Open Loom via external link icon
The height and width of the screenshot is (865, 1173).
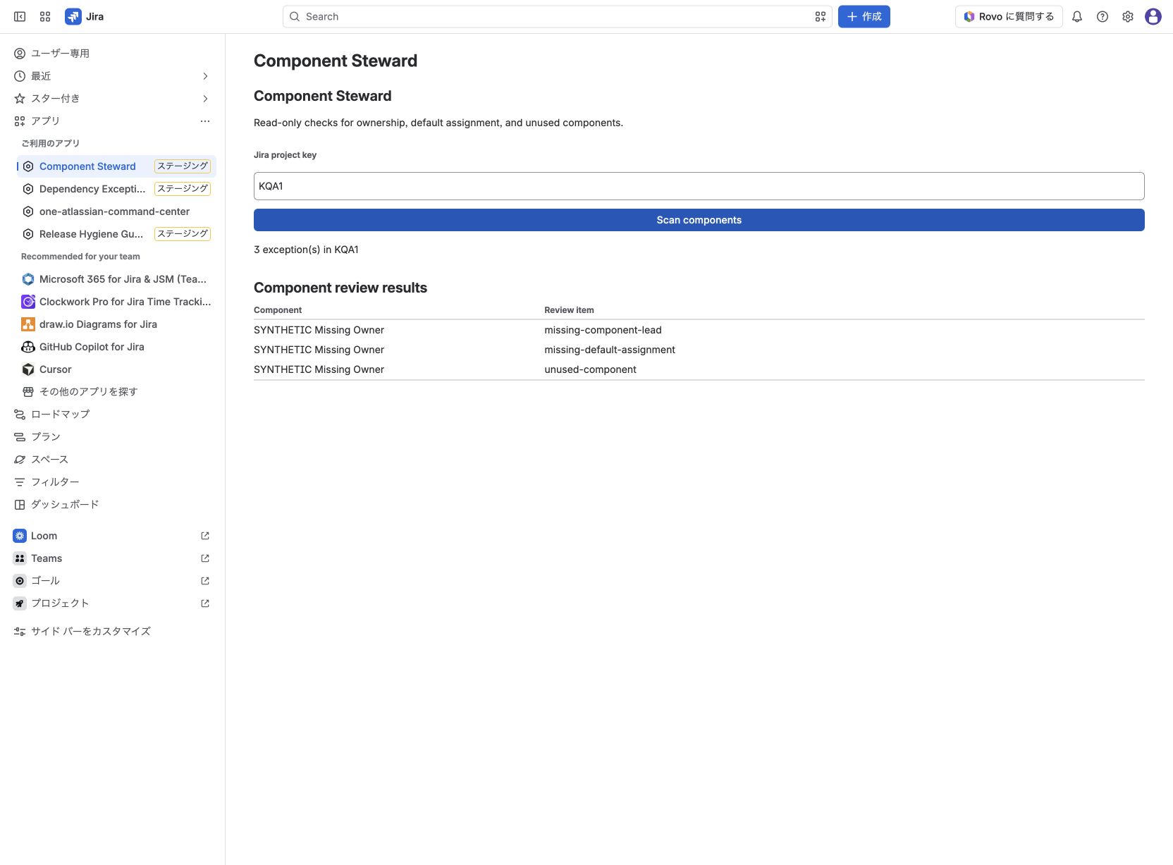tap(205, 536)
